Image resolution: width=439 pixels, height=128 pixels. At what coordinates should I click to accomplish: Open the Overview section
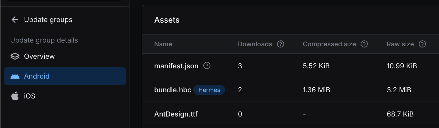tap(39, 57)
